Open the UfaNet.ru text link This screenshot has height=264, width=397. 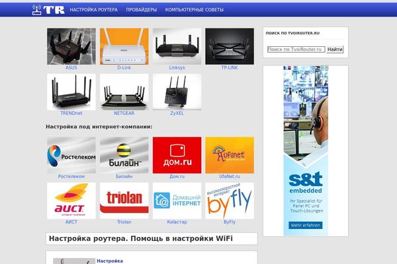230,176
